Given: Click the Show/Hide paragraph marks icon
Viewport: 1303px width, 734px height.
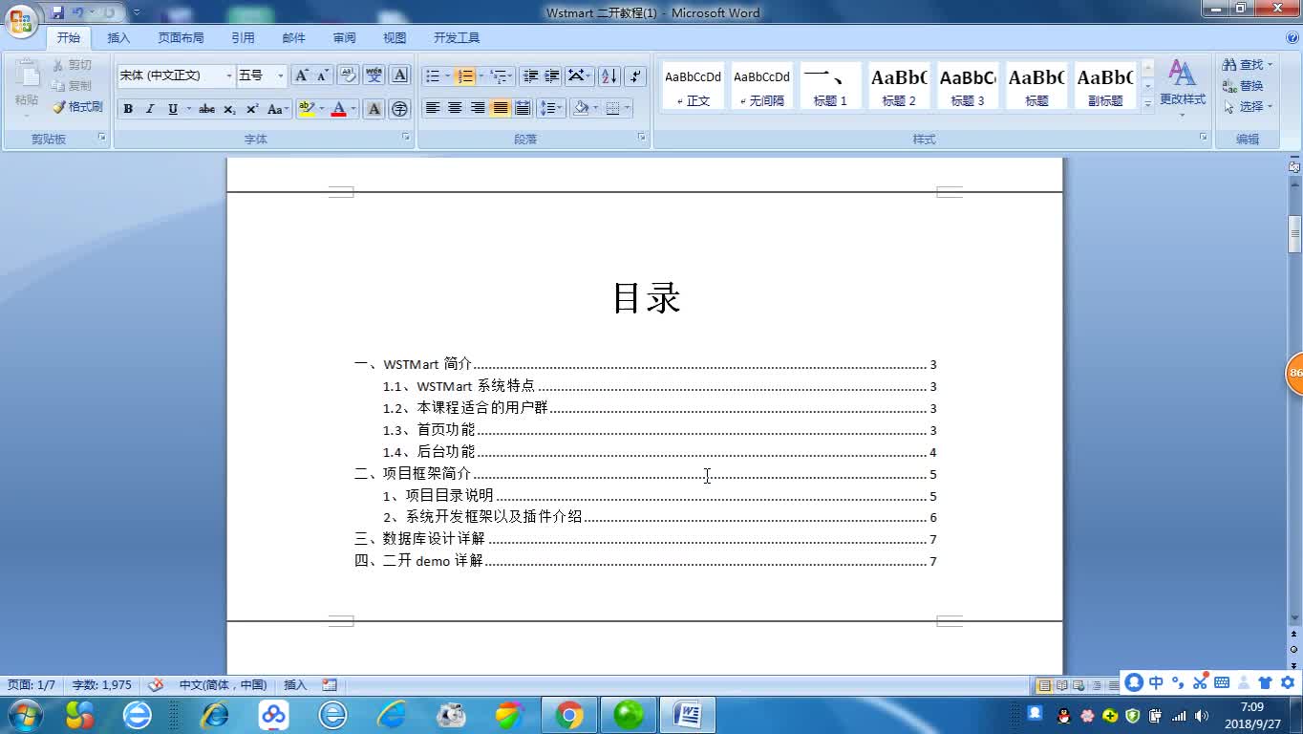Looking at the screenshot, I should [636, 76].
